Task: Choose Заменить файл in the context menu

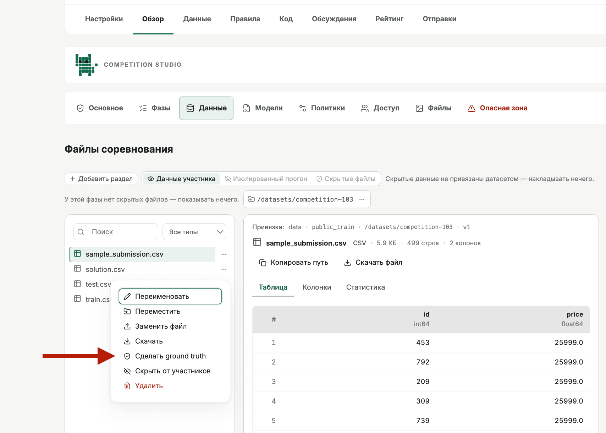Action: [x=170, y=326]
